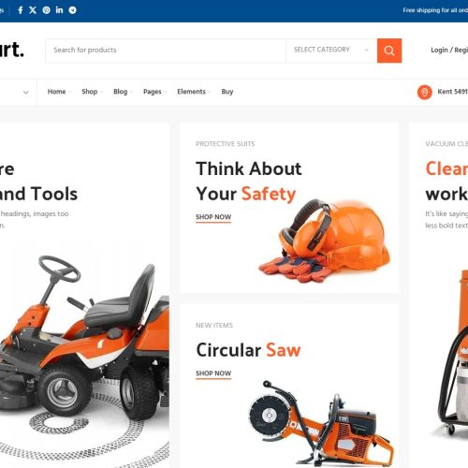Click Shop Now under Your Safety
The height and width of the screenshot is (468, 468).
213,217
